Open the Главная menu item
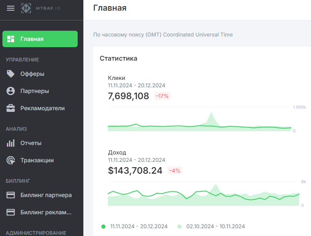 point(40,39)
